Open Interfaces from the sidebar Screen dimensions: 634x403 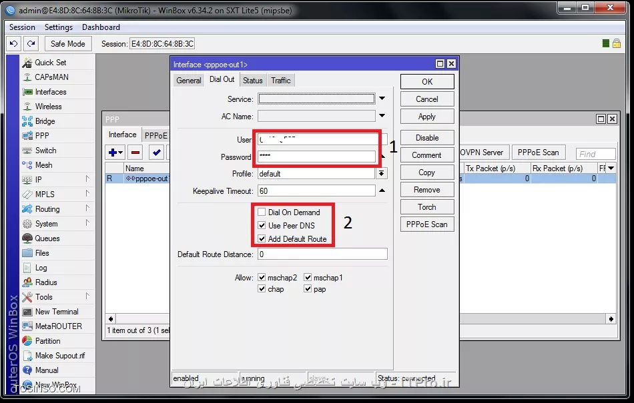[x=51, y=92]
